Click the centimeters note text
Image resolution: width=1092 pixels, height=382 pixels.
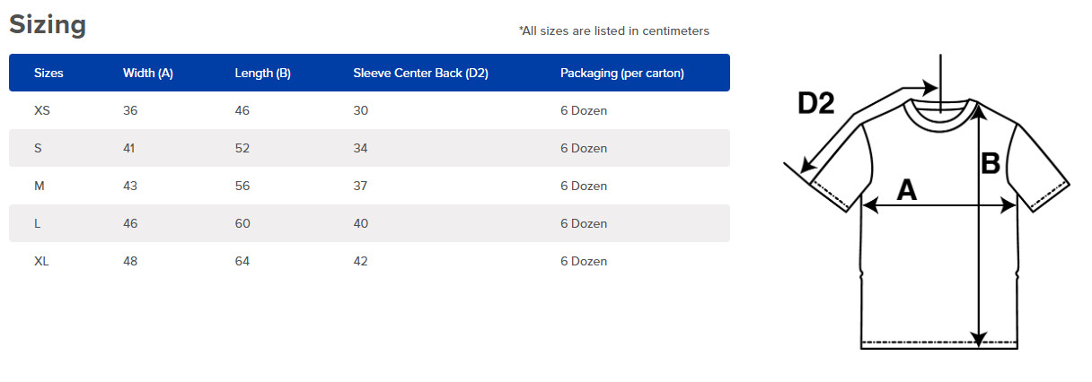tap(614, 31)
